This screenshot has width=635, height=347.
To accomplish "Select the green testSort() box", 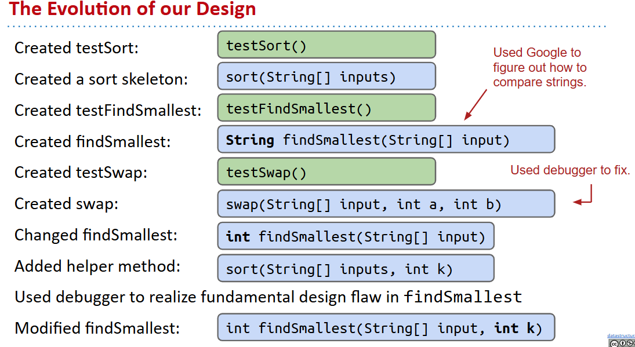I will pyautogui.click(x=326, y=45).
